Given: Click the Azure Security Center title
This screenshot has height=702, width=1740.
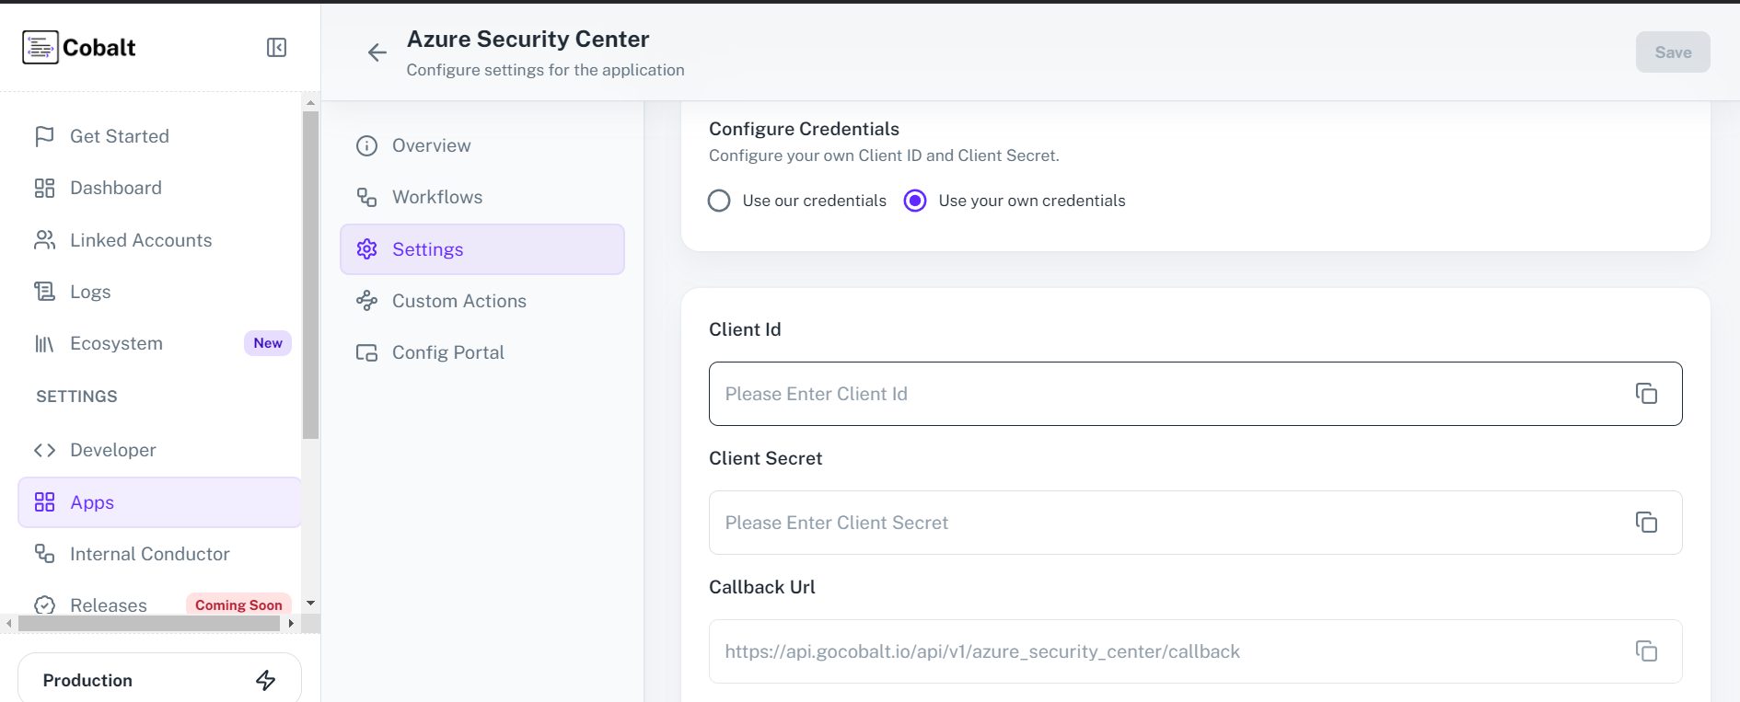Looking at the screenshot, I should point(528,40).
